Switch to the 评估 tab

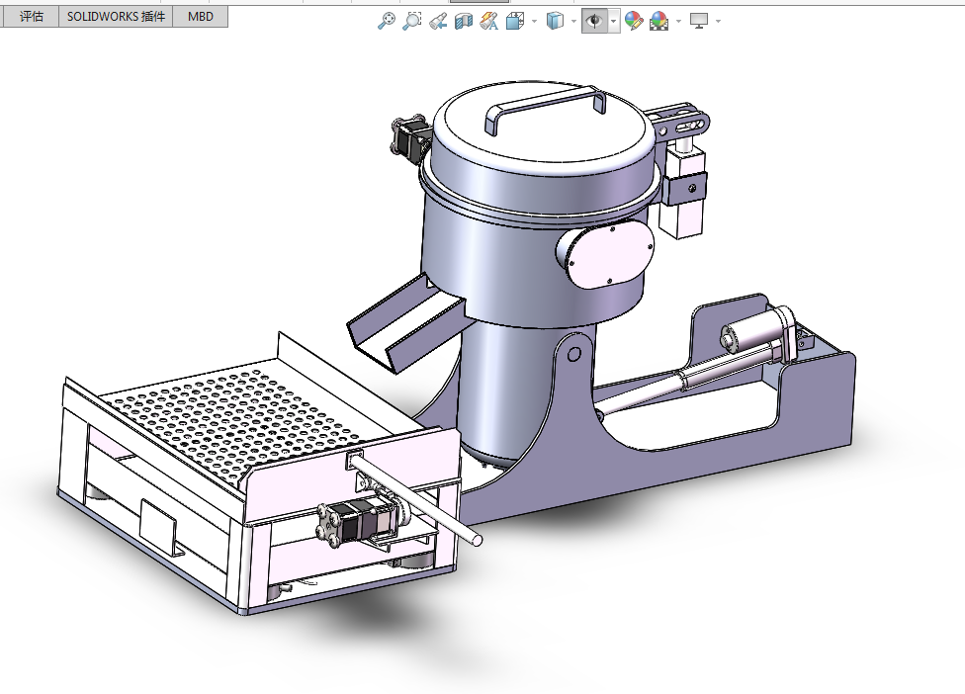pyautogui.click(x=31, y=17)
